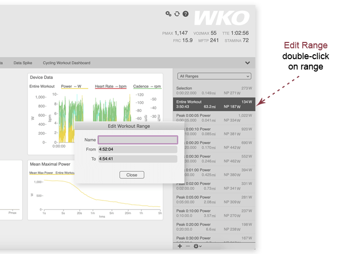Add a new range with plus icon

pos(180,246)
